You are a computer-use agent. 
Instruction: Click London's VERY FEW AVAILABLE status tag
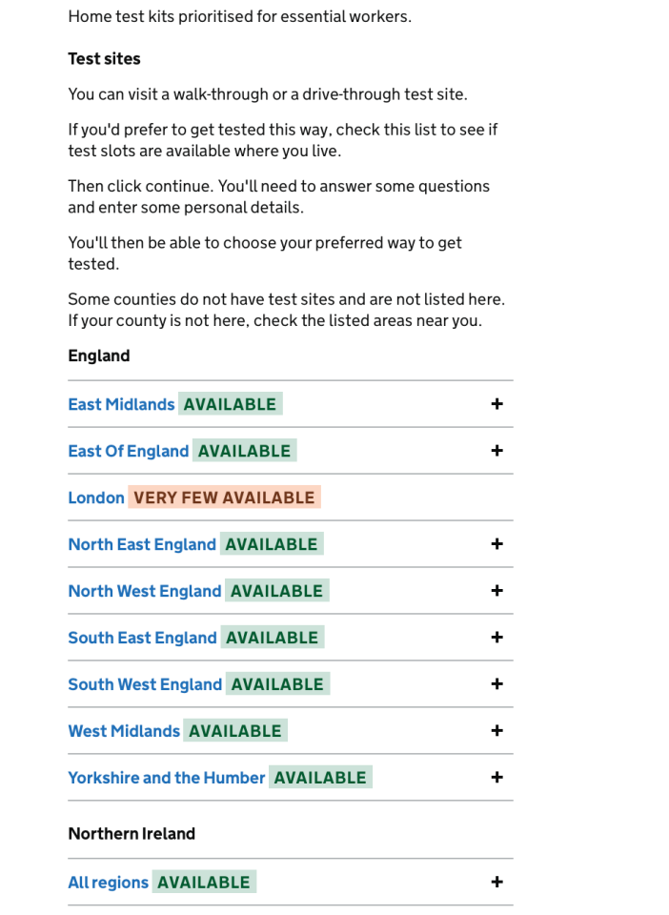[224, 498]
